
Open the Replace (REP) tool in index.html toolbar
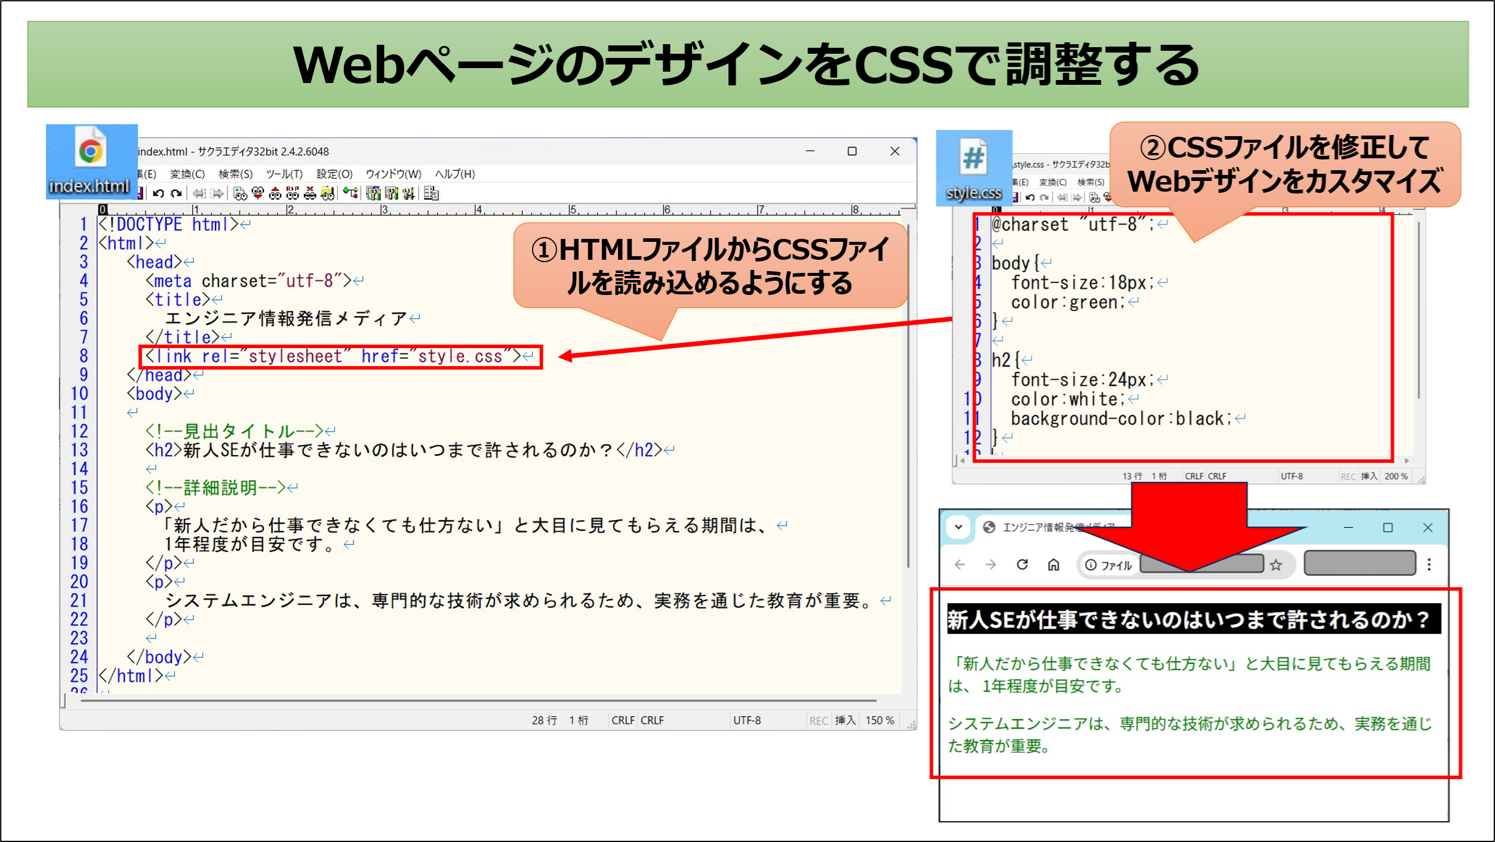[x=293, y=193]
